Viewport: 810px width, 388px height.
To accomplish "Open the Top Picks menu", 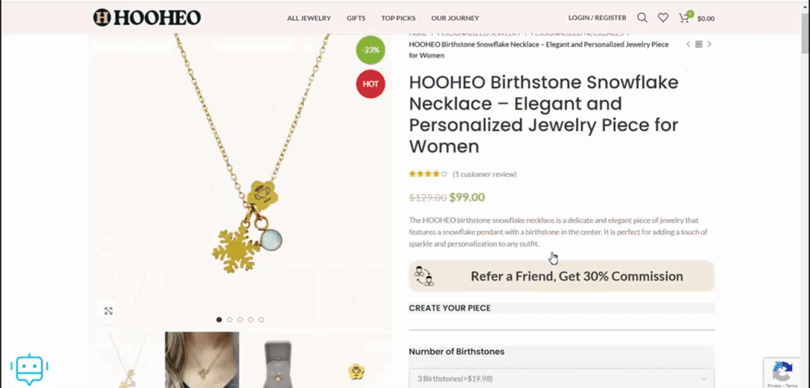I will [398, 18].
